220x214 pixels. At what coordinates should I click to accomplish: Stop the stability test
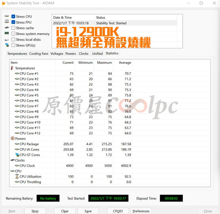[35, 211]
